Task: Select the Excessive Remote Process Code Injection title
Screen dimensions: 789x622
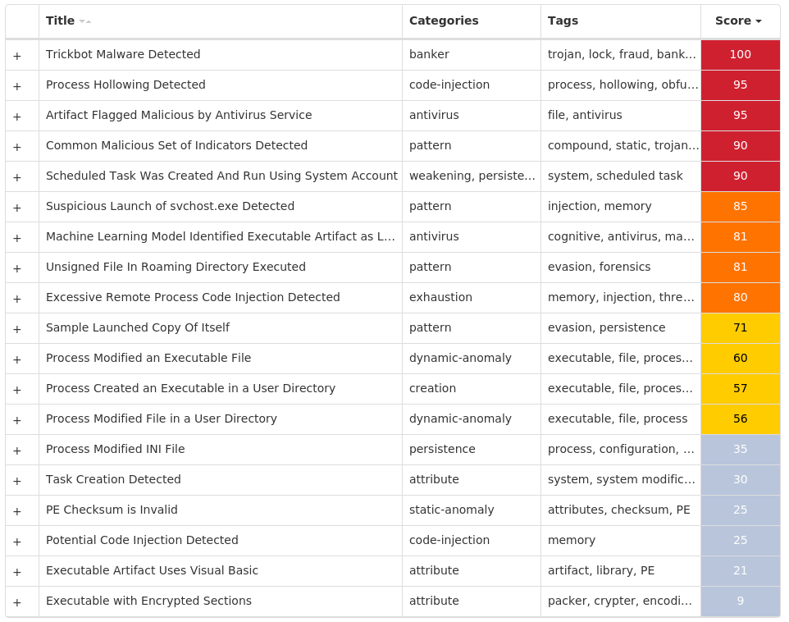Action: tap(193, 297)
